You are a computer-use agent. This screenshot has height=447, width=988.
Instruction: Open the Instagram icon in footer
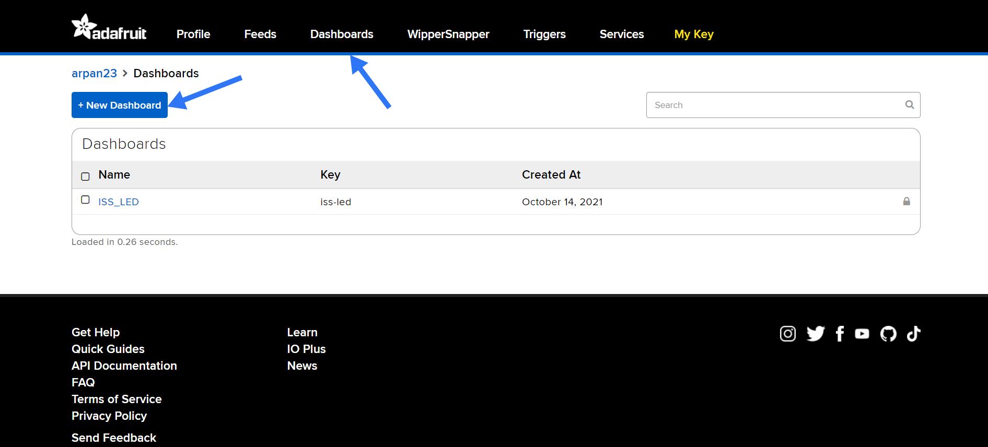pos(788,334)
